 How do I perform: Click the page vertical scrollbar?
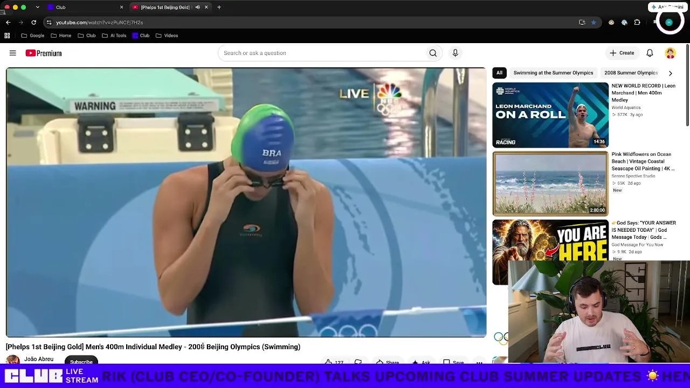tap(687, 86)
